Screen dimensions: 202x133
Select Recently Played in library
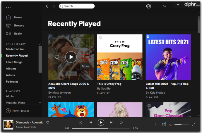(17, 56)
